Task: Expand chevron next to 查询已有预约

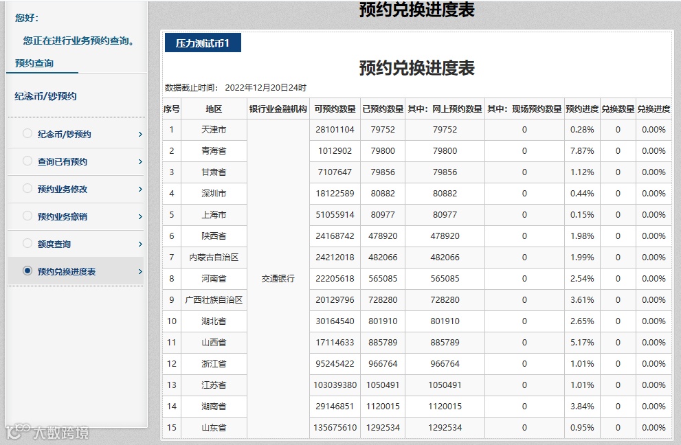Action: [140, 161]
